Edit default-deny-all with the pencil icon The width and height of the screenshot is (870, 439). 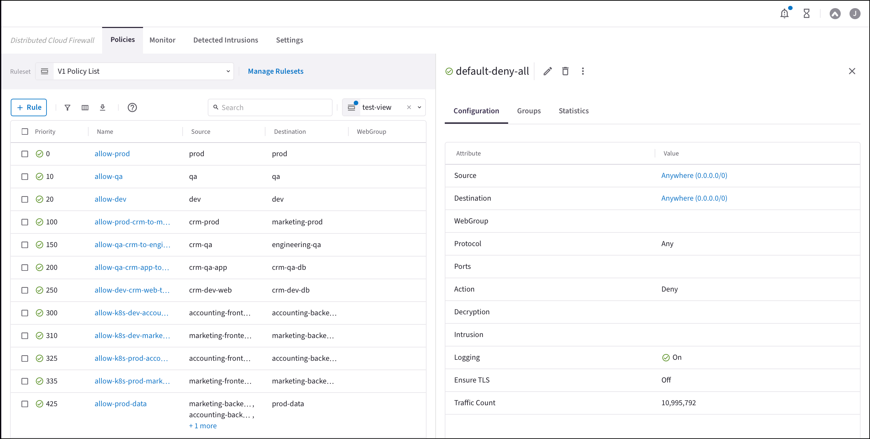click(x=547, y=71)
